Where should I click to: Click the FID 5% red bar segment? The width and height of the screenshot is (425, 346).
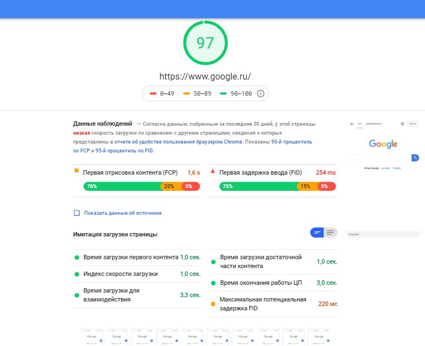click(326, 186)
